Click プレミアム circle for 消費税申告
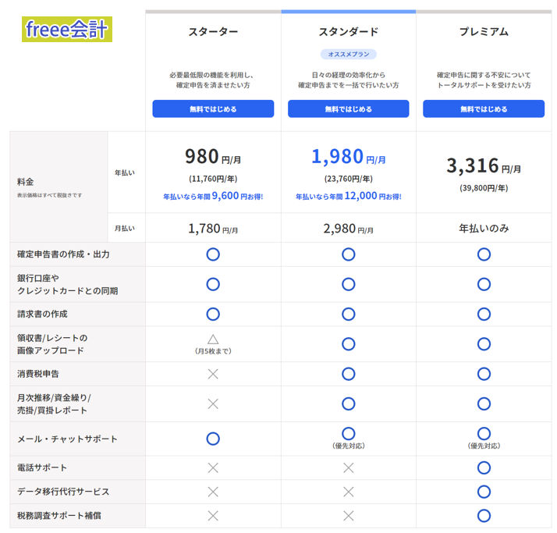Image resolution: width=557 pixels, height=533 pixels. 484,374
